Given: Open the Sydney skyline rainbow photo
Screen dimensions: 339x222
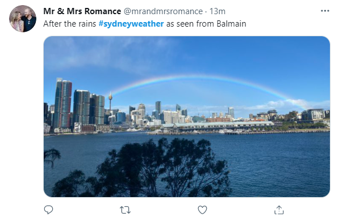Looking at the screenshot, I should [x=187, y=117].
